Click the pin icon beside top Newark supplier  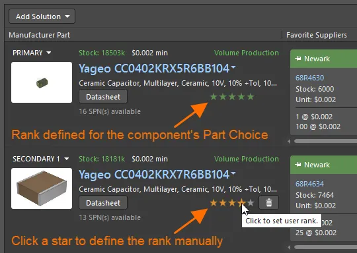pos(298,59)
